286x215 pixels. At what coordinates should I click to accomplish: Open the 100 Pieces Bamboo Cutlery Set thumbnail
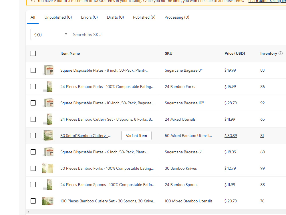coord(47,201)
